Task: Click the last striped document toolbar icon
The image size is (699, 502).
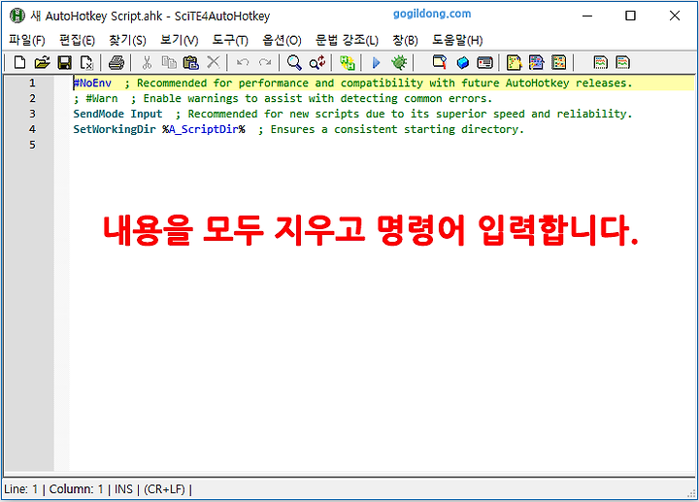Action: coord(622,62)
